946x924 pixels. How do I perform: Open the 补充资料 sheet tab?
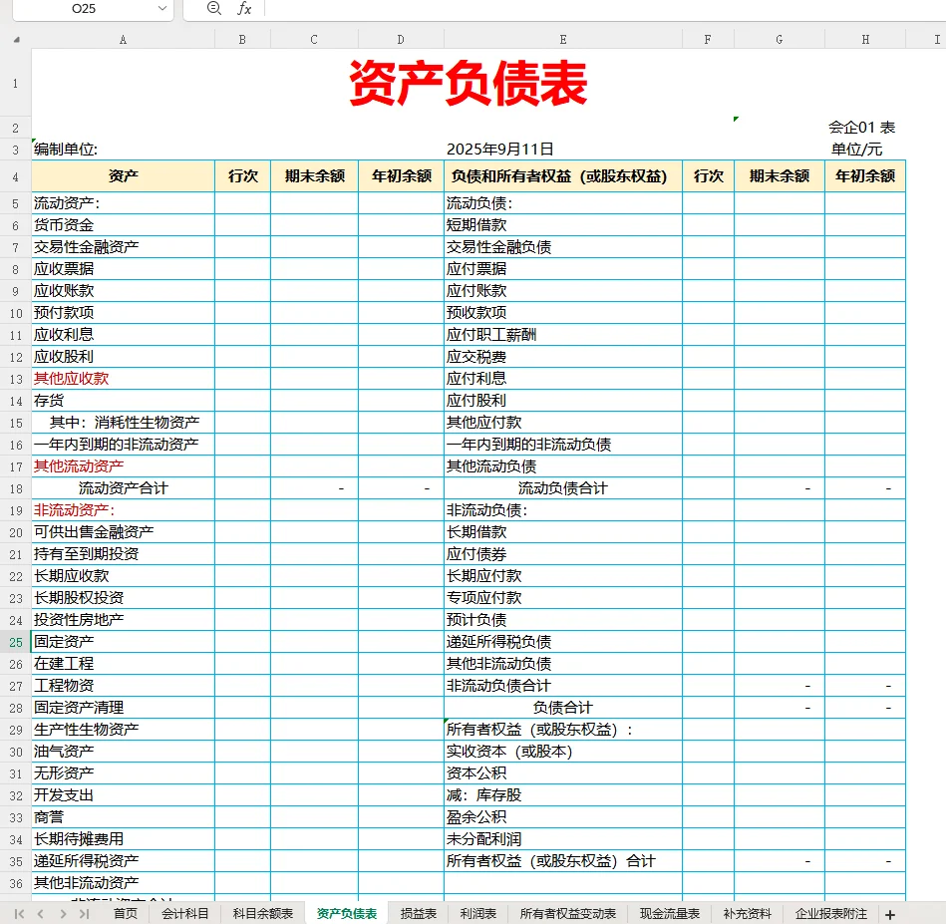tap(748, 914)
